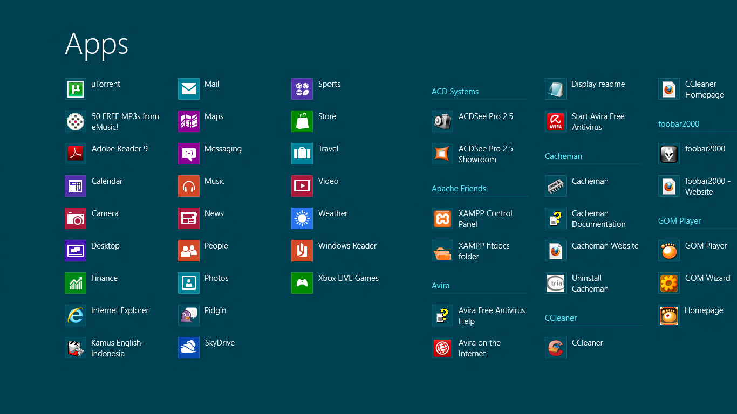Screen dimensions: 737x414
Task: Click the ACD Systems group heading
Action: click(x=455, y=92)
